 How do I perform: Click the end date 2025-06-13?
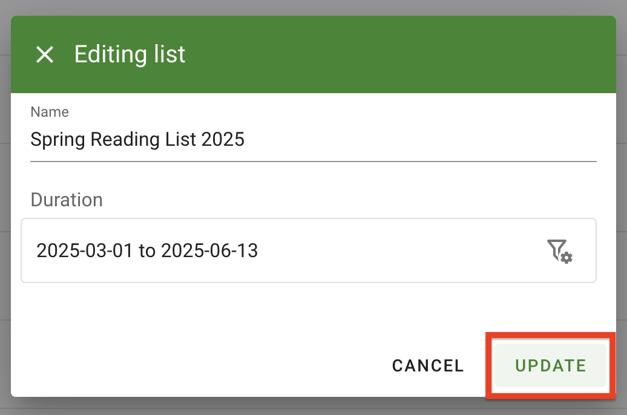pyautogui.click(x=209, y=250)
